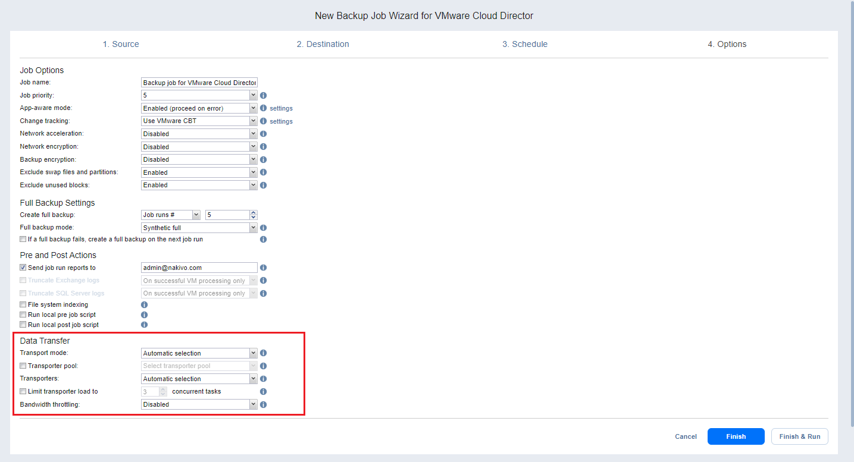Open the App-aware mode dropdown
Image resolution: width=854 pixels, height=462 pixels.
tap(199, 108)
